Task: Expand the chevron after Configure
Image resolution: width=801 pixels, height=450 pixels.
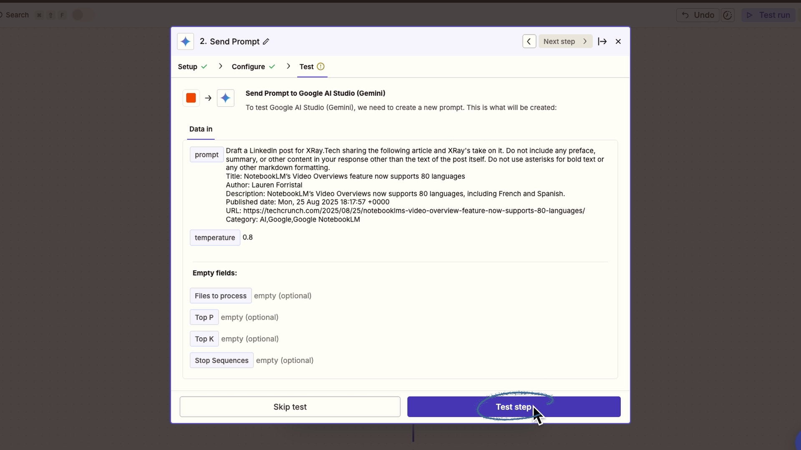Action: [x=289, y=66]
